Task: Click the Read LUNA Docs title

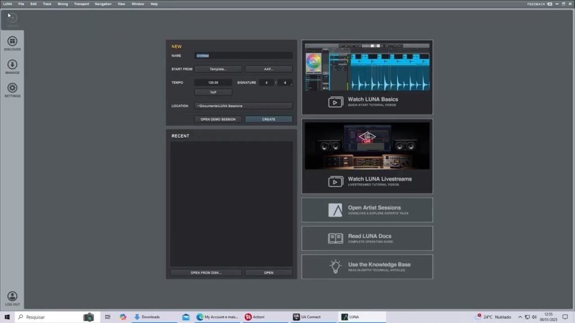Action: (369, 236)
